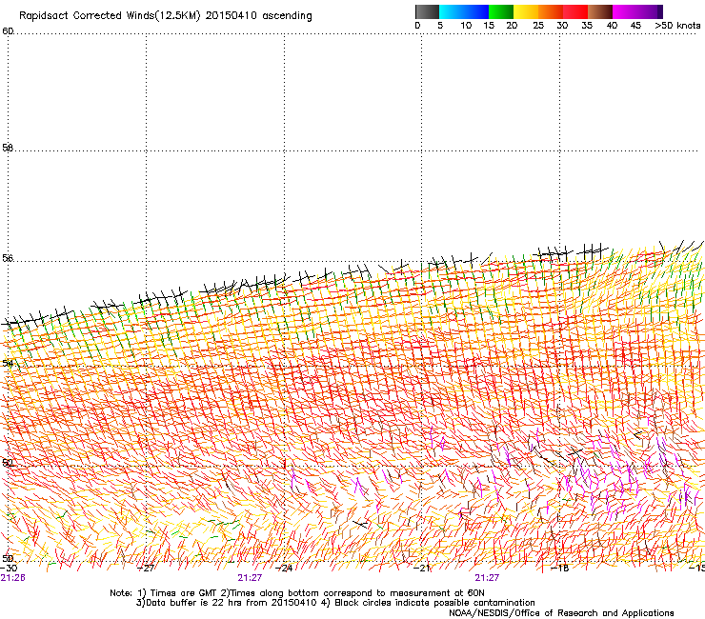This screenshot has height=619, width=705.
Task: Click the latitude label '52'
Action: click(8, 462)
